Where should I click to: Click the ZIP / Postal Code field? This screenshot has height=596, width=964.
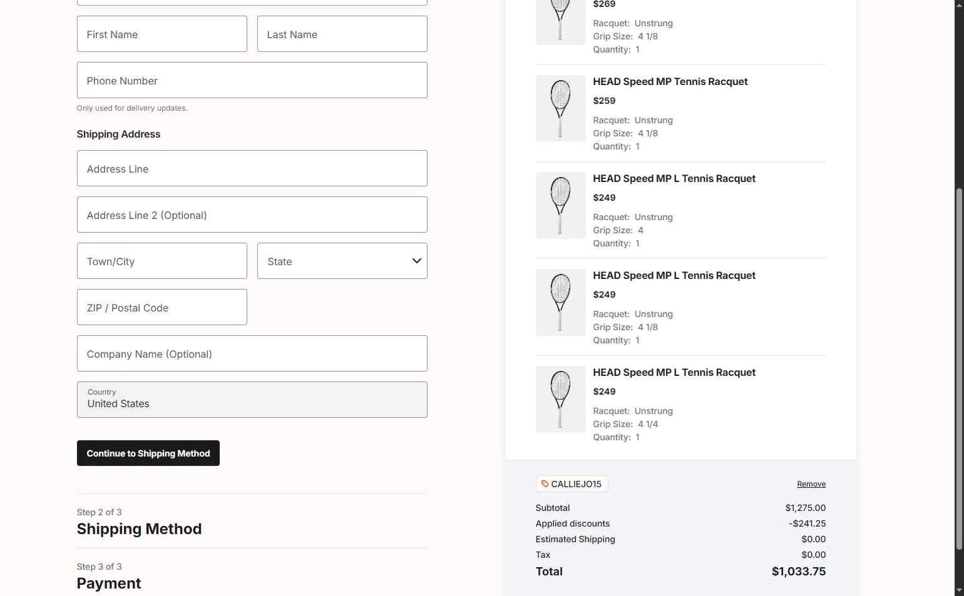[x=162, y=307]
